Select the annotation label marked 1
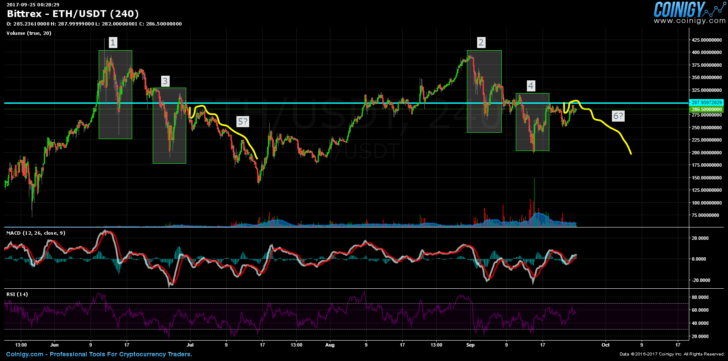Image resolution: width=728 pixels, height=361 pixels. (113, 43)
